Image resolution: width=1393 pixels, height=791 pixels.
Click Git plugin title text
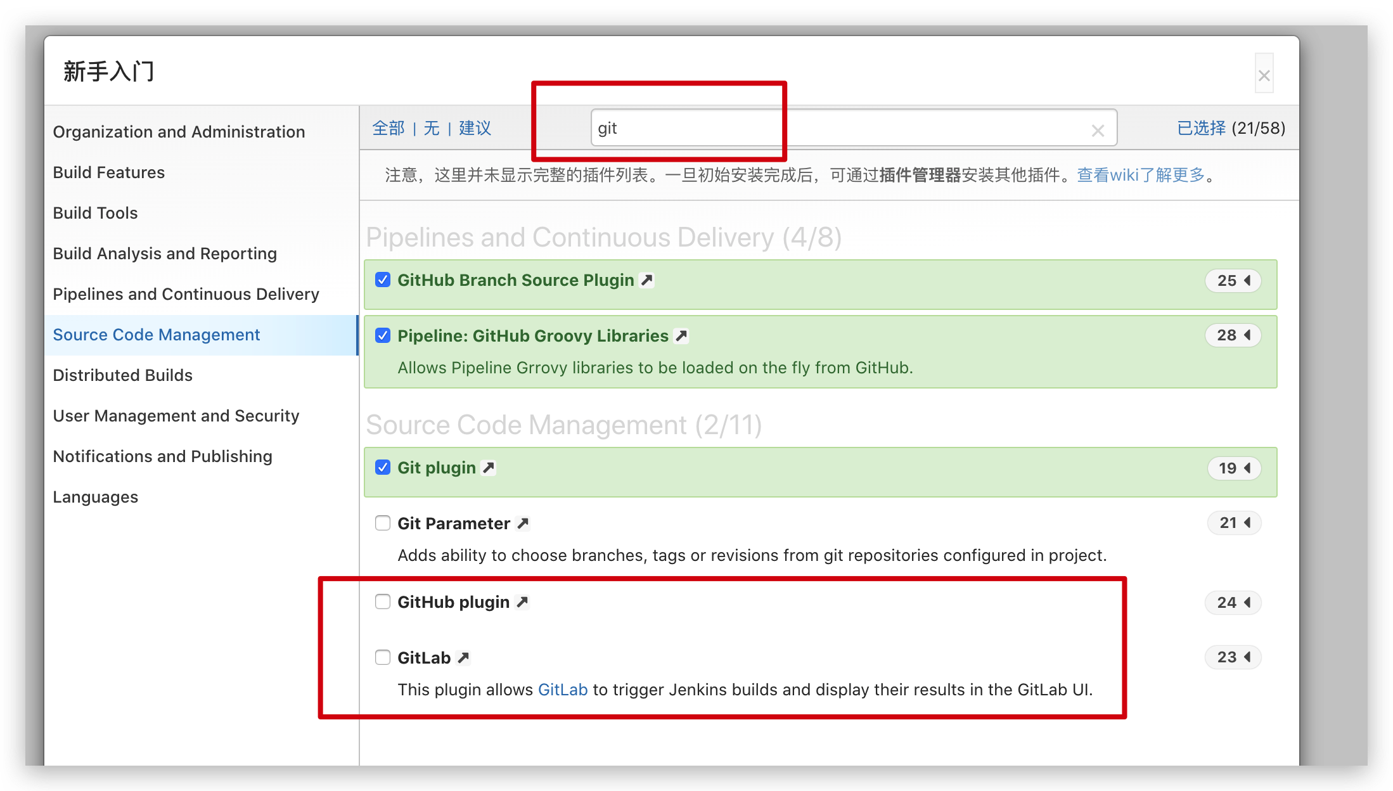[x=437, y=468]
